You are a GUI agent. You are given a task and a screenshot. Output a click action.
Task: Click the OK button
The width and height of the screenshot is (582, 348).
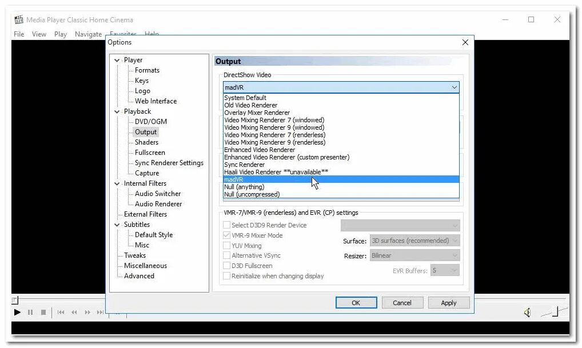click(356, 303)
